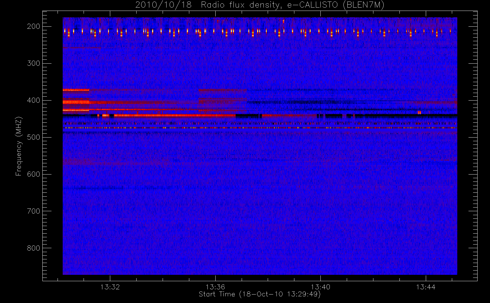Screen dimensions: 490x303
Task: Click the 'Start Time (18-Oct-10 13:29:49)' axis label
Action: pos(260,294)
